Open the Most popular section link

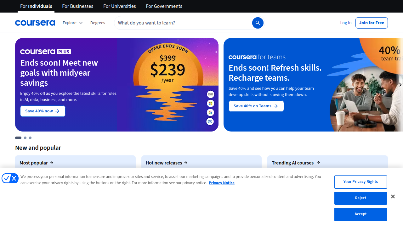tap(37, 163)
